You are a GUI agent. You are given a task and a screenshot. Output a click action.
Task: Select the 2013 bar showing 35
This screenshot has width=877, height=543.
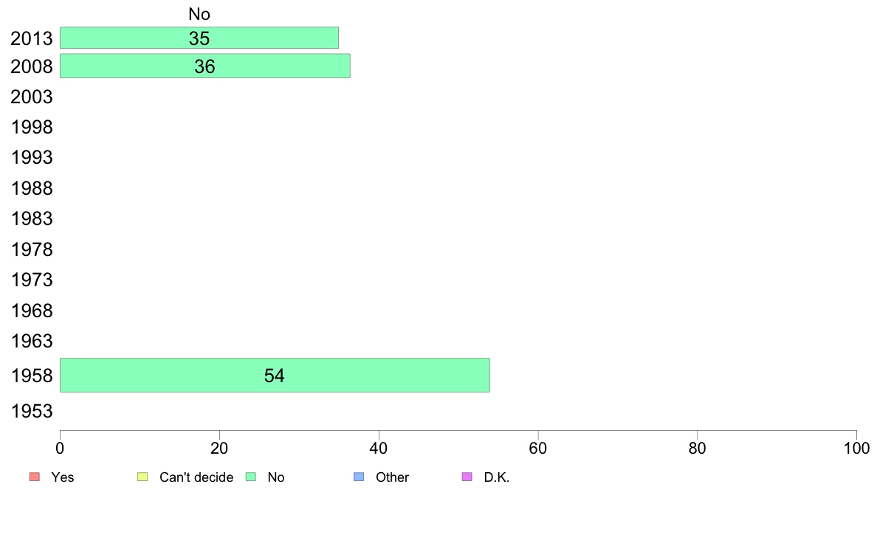[x=199, y=38]
